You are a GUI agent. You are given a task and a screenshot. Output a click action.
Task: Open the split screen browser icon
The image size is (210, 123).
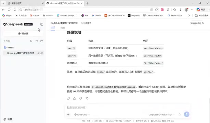click(152, 10)
